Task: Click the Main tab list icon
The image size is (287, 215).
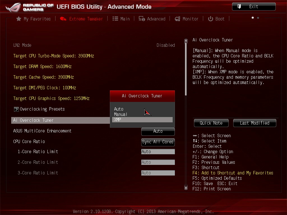Action: 115,19
